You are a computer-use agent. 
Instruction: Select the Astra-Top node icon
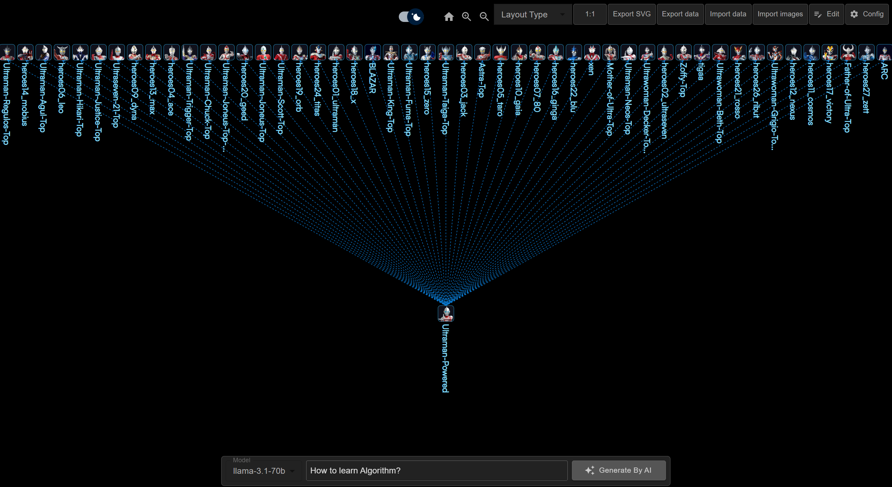pyautogui.click(x=482, y=52)
